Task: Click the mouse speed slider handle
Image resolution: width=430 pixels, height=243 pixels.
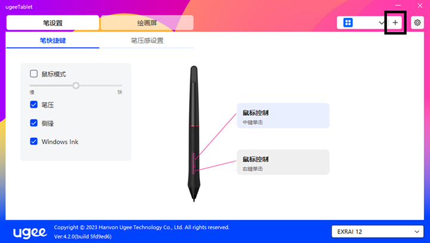Action: [x=76, y=86]
